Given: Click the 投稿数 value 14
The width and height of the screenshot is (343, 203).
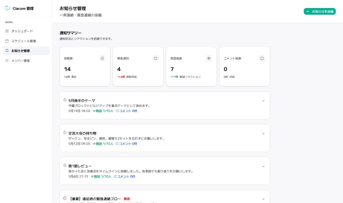Looking at the screenshot, I should click(67, 69).
